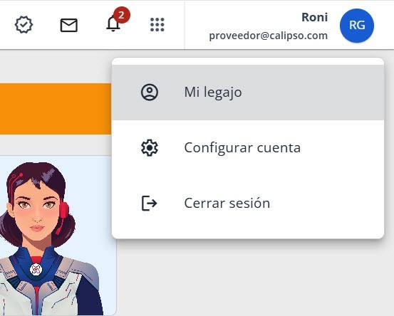Click the logout arrow icon
394x316 pixels.
click(150, 203)
